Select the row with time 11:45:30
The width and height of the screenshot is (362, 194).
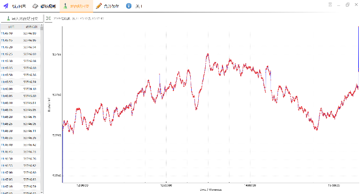20,61
